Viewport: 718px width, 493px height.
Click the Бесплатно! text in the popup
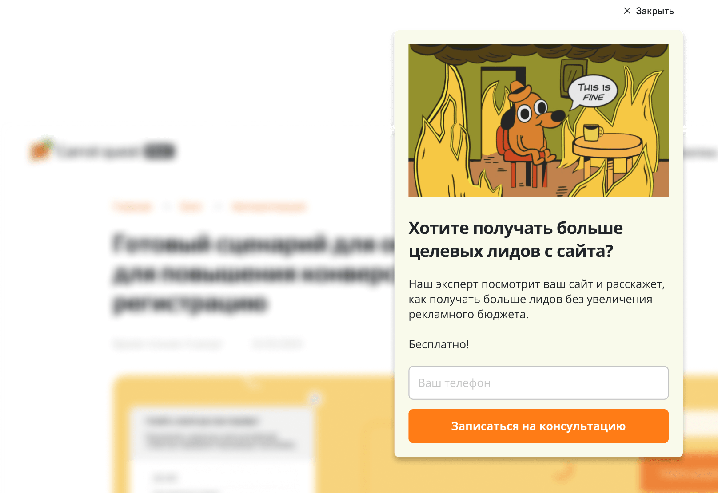(439, 344)
